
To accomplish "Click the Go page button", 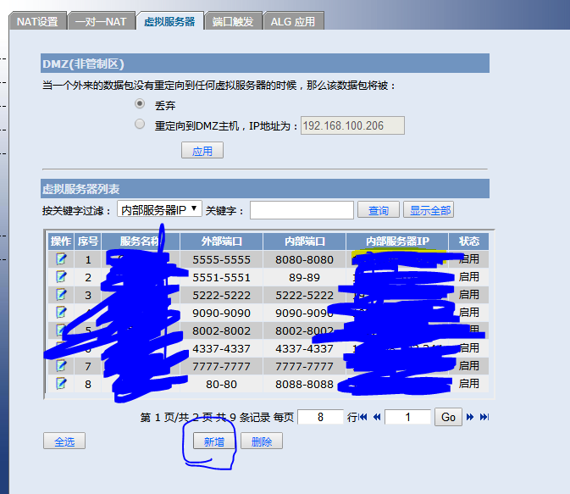I will (x=448, y=417).
